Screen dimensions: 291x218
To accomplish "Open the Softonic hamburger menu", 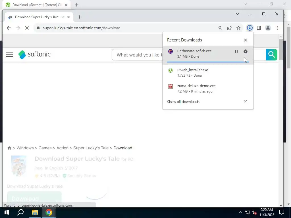I will [x=9, y=55].
